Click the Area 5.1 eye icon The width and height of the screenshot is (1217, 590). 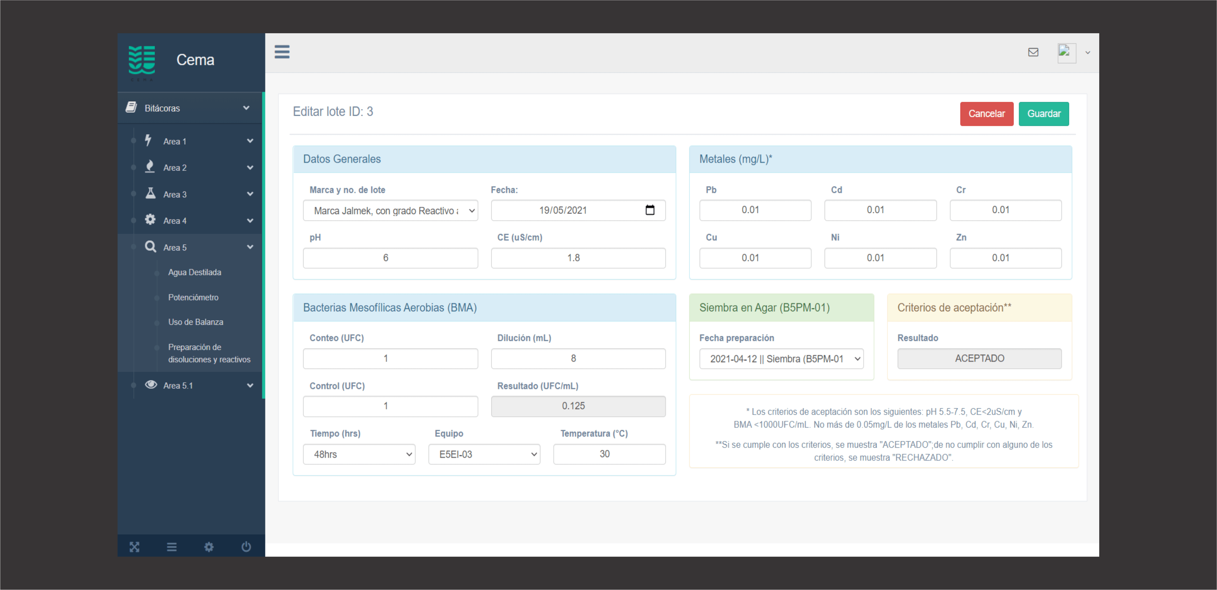pyautogui.click(x=151, y=384)
